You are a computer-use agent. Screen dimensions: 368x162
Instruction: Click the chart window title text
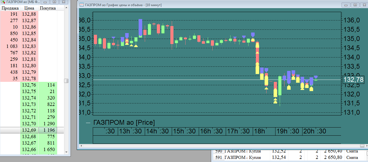(123, 5)
